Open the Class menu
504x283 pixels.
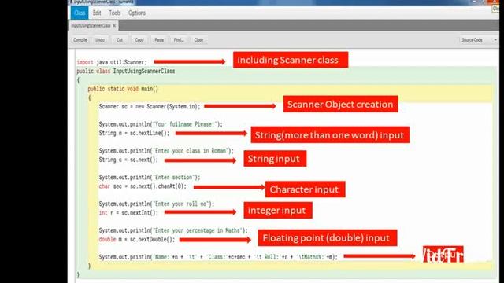[80, 13]
